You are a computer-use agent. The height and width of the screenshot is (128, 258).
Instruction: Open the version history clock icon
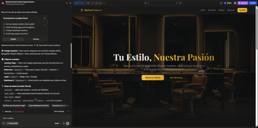point(67,3)
